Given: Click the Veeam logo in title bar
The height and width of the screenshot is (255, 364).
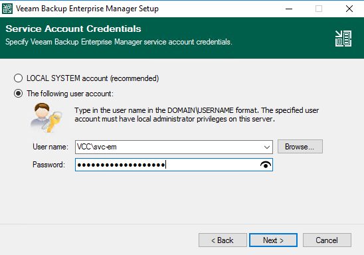Looking at the screenshot, I should click(7, 9).
